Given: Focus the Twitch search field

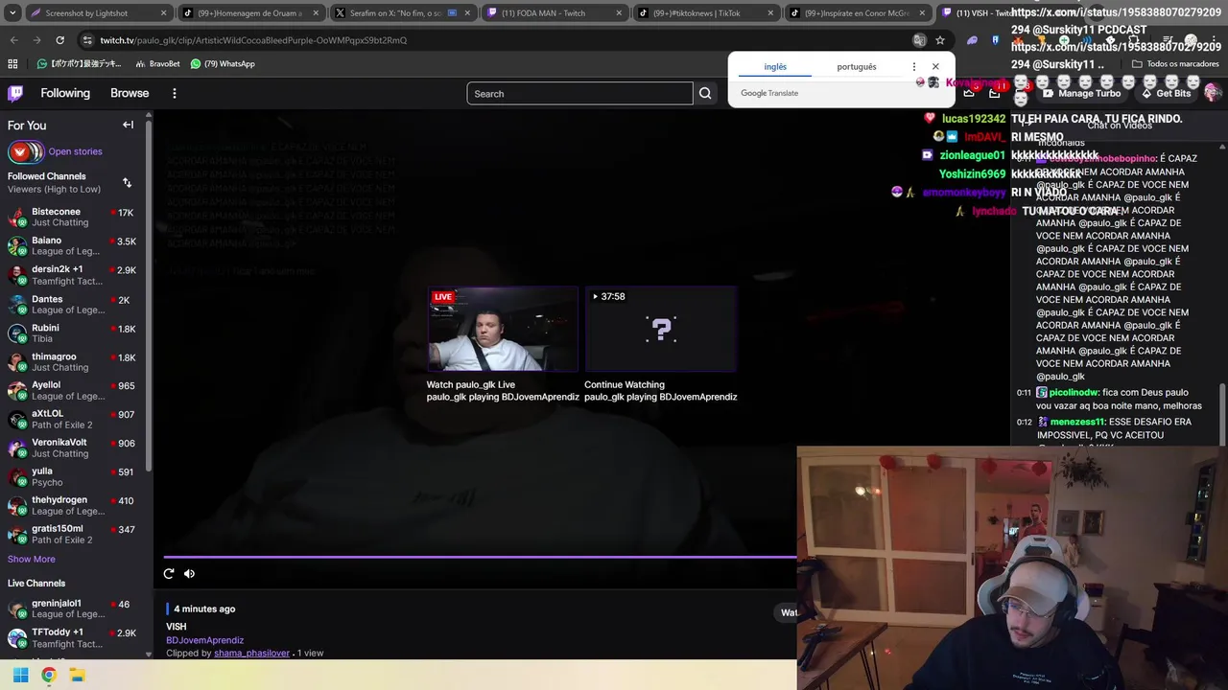Looking at the screenshot, I should click(579, 93).
